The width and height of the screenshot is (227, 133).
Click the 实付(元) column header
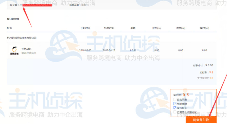point(204,28)
